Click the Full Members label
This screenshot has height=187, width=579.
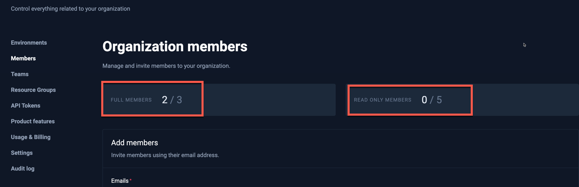point(131,100)
